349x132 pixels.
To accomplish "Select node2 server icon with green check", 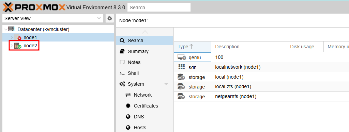I will click(x=18, y=46).
